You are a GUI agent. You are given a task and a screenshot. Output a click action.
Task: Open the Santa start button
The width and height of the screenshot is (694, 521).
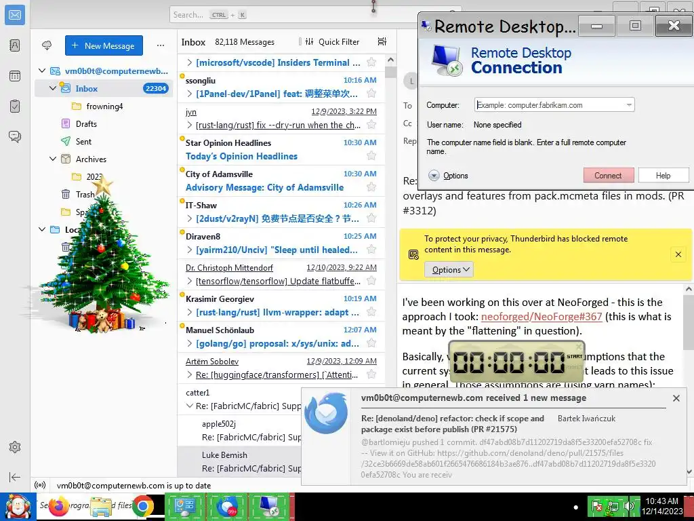coord(18,507)
